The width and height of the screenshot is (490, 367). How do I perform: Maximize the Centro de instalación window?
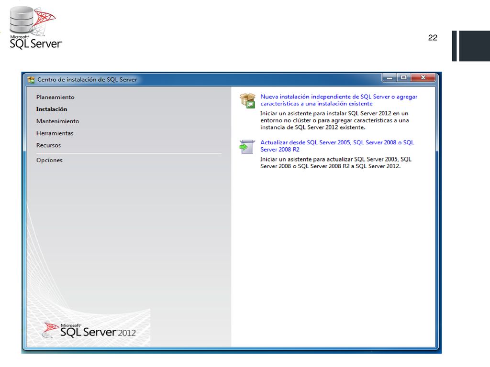[404, 78]
